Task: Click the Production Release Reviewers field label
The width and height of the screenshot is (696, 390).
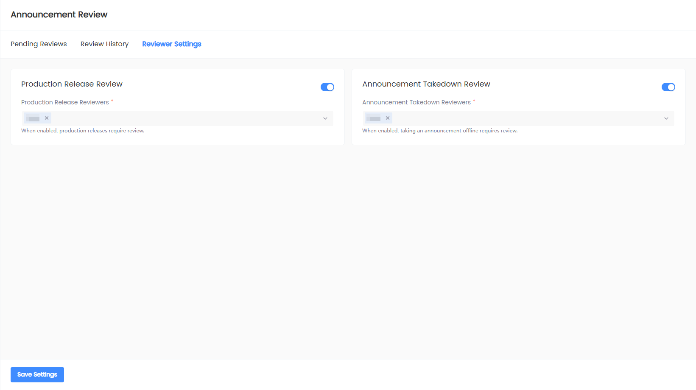Action: pyautogui.click(x=65, y=102)
